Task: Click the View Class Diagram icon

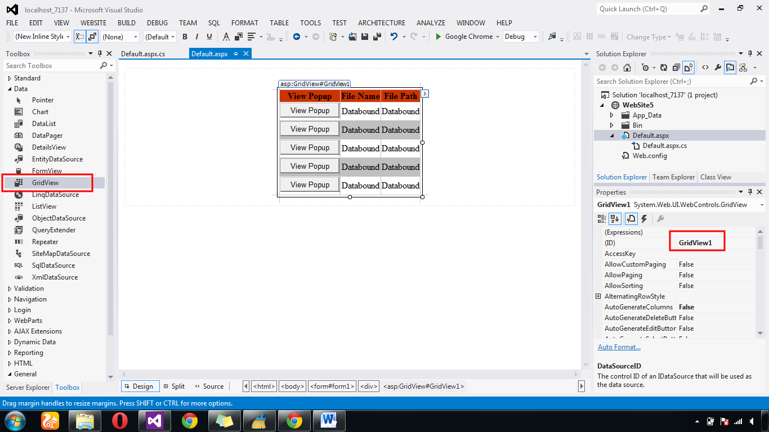Action: 743,67
